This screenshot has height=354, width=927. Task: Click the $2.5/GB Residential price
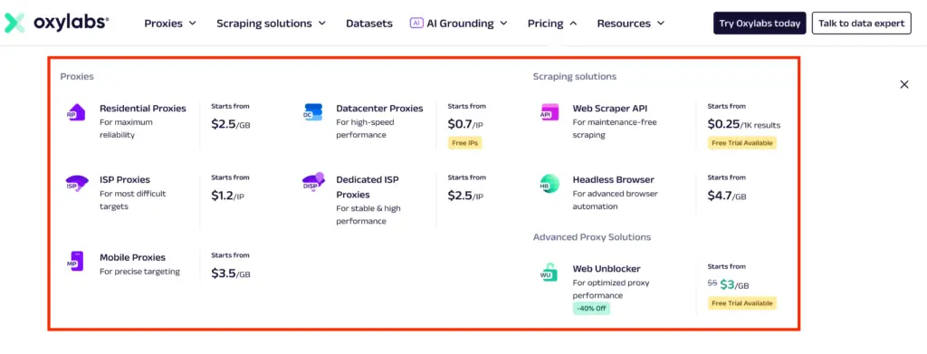(x=231, y=124)
